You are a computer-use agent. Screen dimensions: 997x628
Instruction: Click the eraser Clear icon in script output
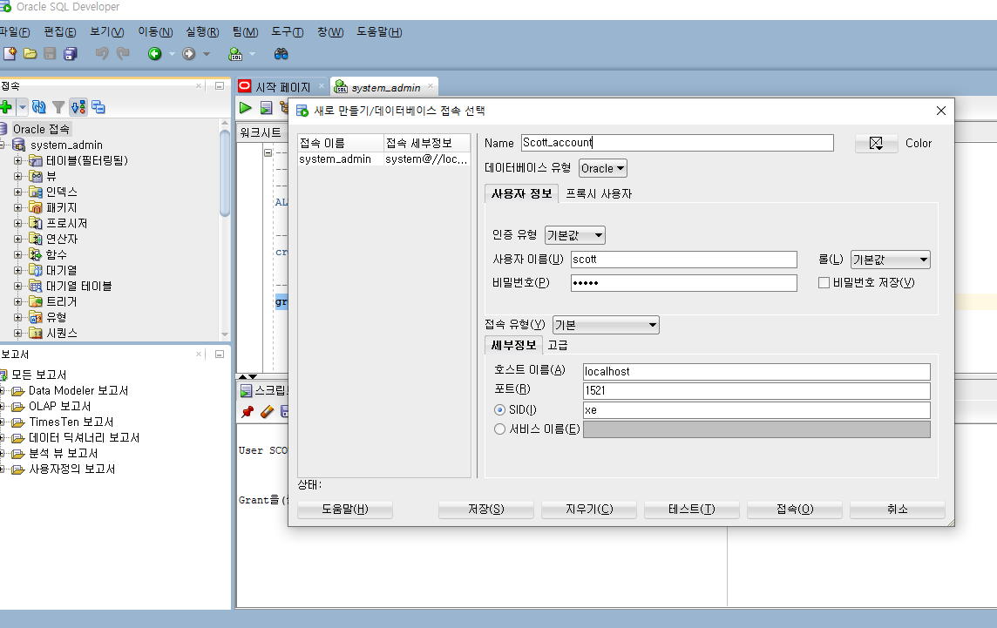click(x=267, y=412)
